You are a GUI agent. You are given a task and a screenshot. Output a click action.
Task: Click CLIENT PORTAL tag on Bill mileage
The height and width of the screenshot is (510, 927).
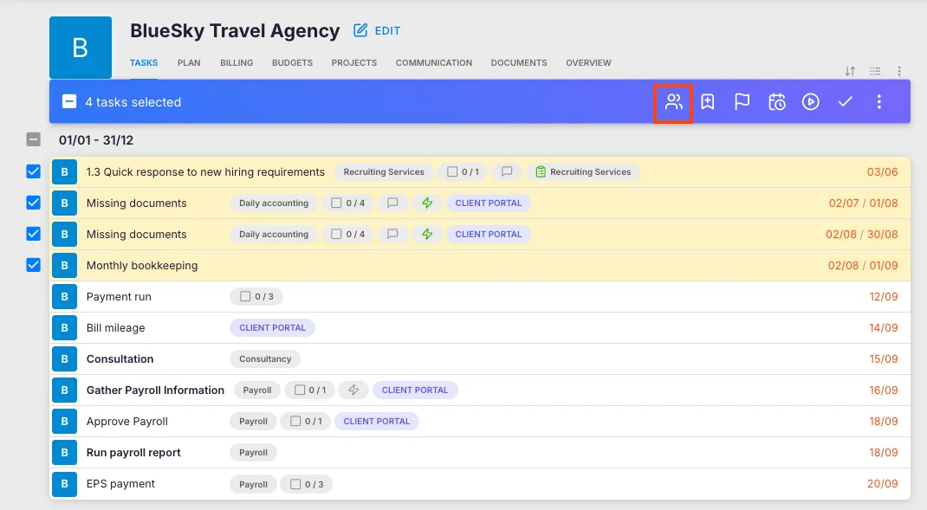(272, 328)
